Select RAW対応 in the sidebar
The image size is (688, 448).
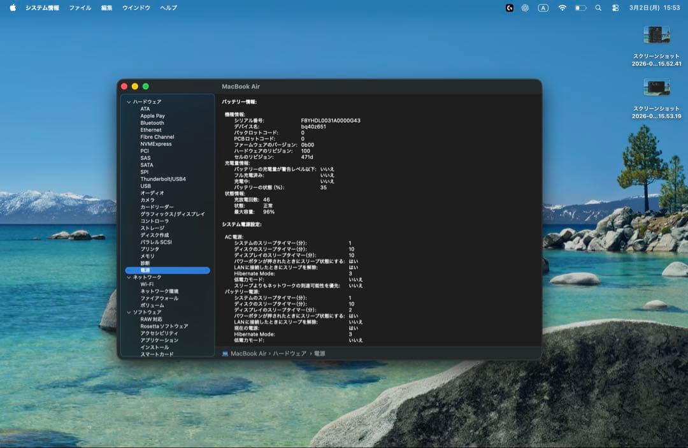pyautogui.click(x=151, y=319)
